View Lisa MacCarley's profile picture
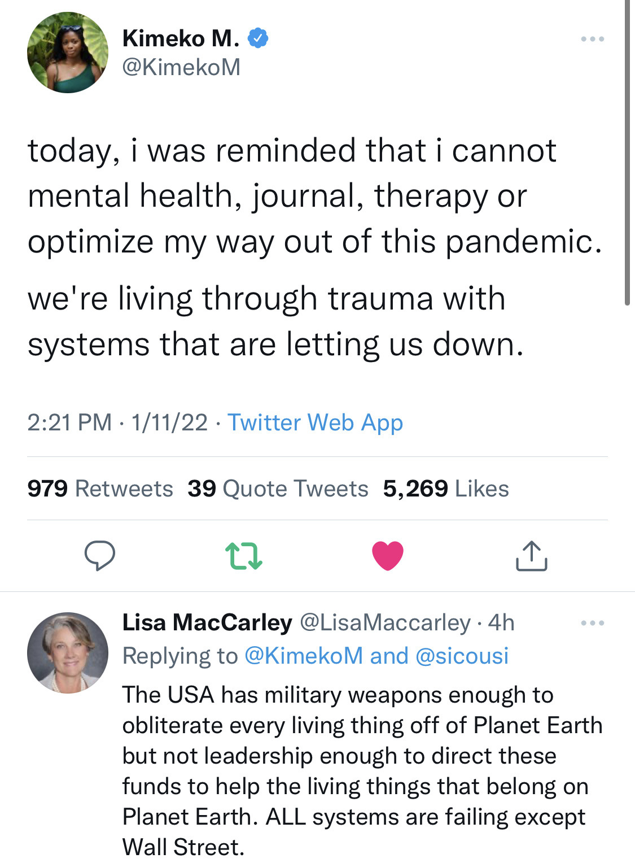This screenshot has width=635, height=867. tap(68, 653)
